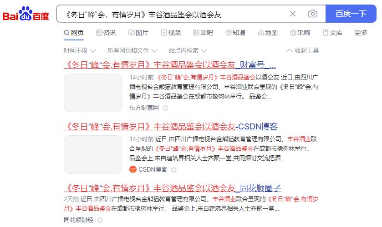Screen dimensions: 382x227
Task: Open the 财富号 result title link
Action: (x=170, y=65)
